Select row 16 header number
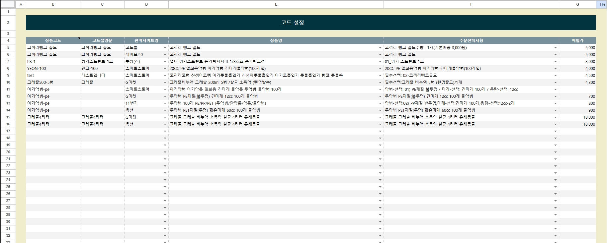This screenshot has height=243, width=607. click(x=8, y=124)
